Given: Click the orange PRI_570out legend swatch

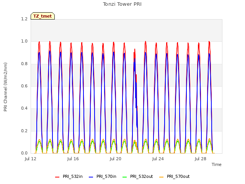Looking at the screenshot, I should (162, 177).
